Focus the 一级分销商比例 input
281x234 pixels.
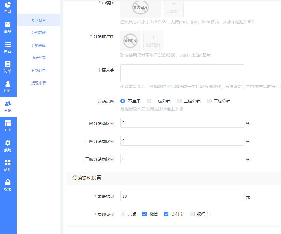[x=182, y=123]
